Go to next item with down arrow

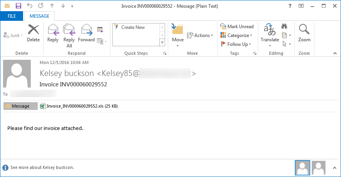(x=63, y=6)
